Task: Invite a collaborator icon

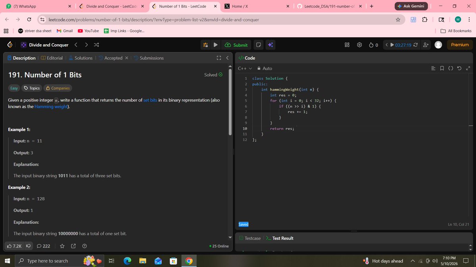Action: pos(426,45)
